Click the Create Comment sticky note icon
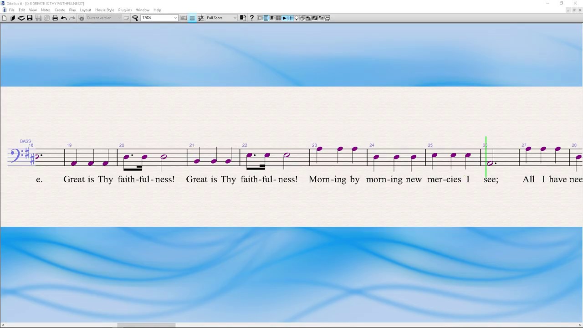The height and width of the screenshot is (328, 583). (x=126, y=18)
